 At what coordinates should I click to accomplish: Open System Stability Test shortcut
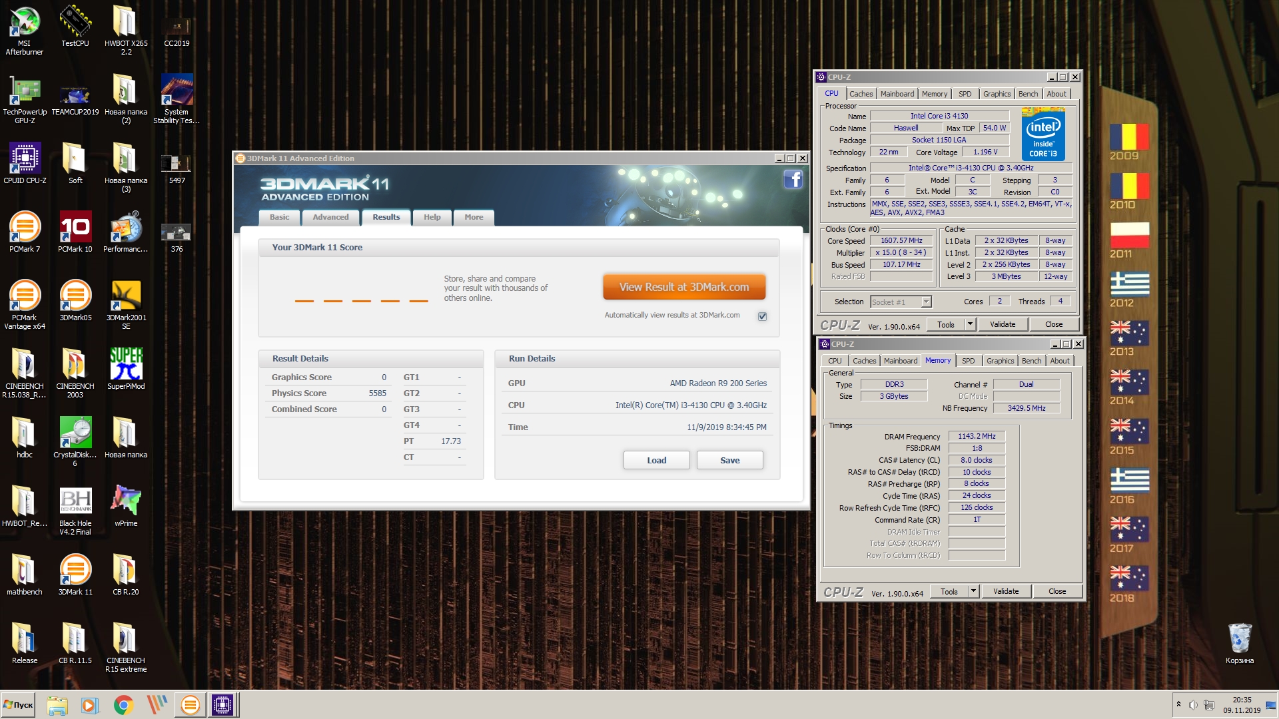click(x=177, y=99)
